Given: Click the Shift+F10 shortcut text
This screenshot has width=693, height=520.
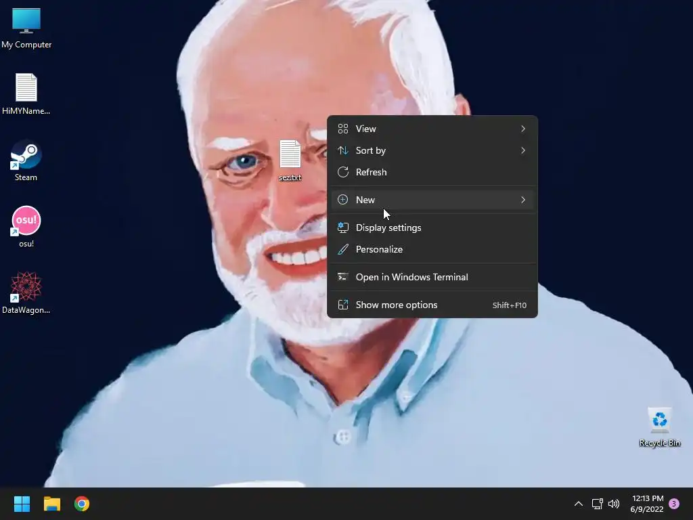Looking at the screenshot, I should [x=510, y=305].
